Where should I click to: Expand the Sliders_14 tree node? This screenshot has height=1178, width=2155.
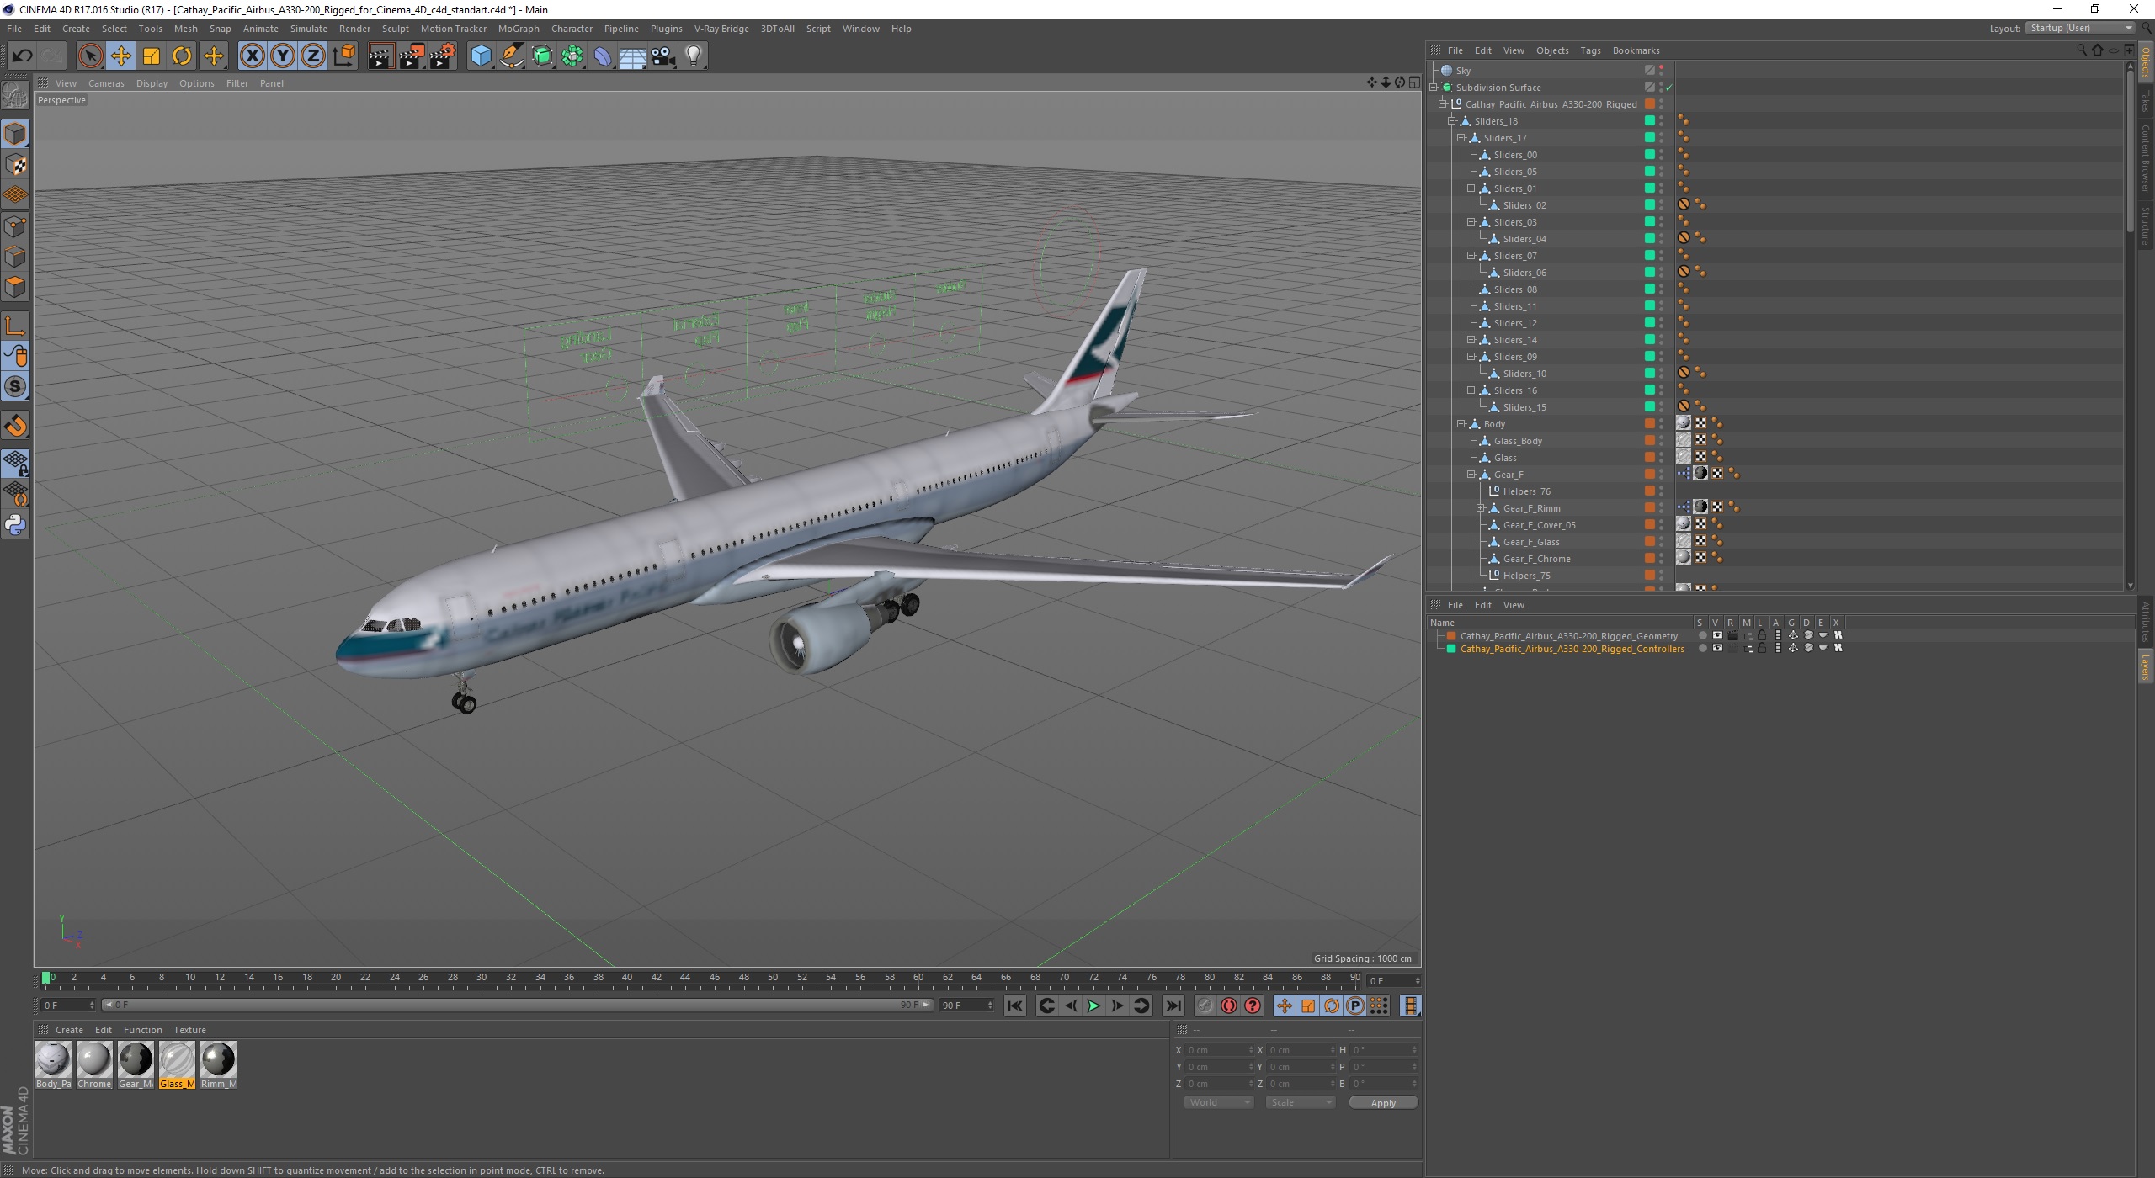(1471, 339)
